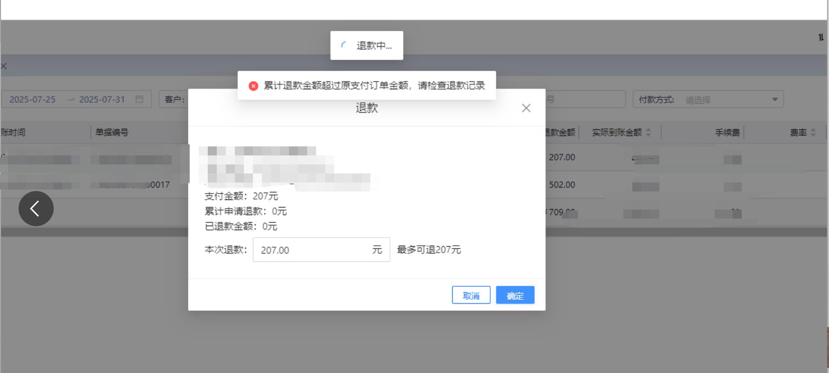Click the red error icon in the warning toast
829x373 pixels.
click(253, 86)
